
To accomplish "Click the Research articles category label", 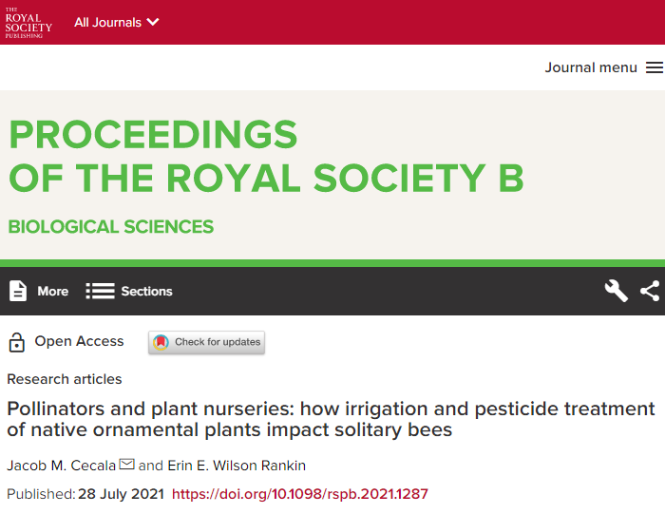I will (x=65, y=379).
